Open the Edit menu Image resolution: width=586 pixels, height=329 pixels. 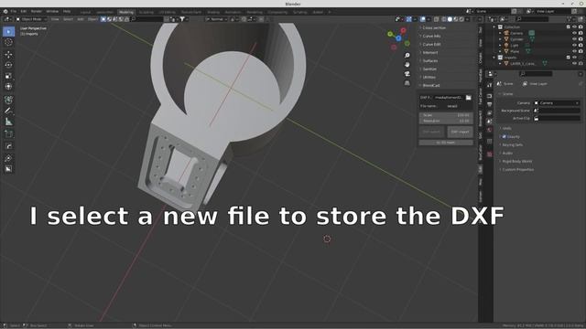pyautogui.click(x=24, y=12)
